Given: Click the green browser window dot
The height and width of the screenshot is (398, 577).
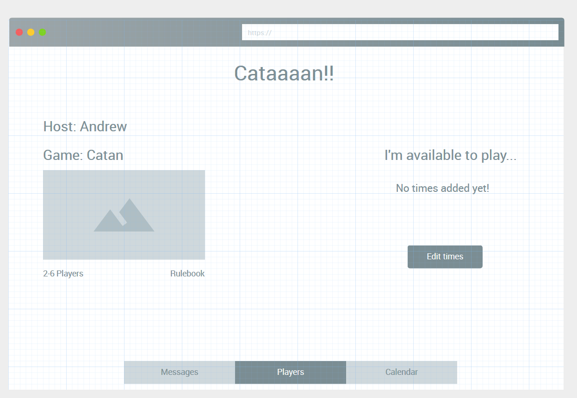Looking at the screenshot, I should (x=42, y=32).
